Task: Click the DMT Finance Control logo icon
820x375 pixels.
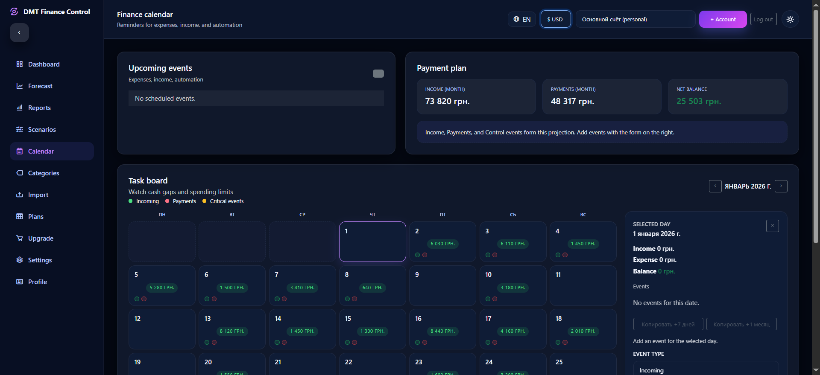Action: point(14,12)
